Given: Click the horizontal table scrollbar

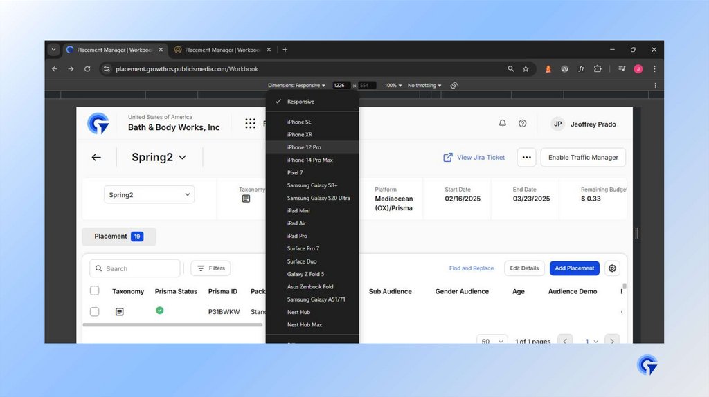Looking at the screenshot, I should click(x=172, y=325).
